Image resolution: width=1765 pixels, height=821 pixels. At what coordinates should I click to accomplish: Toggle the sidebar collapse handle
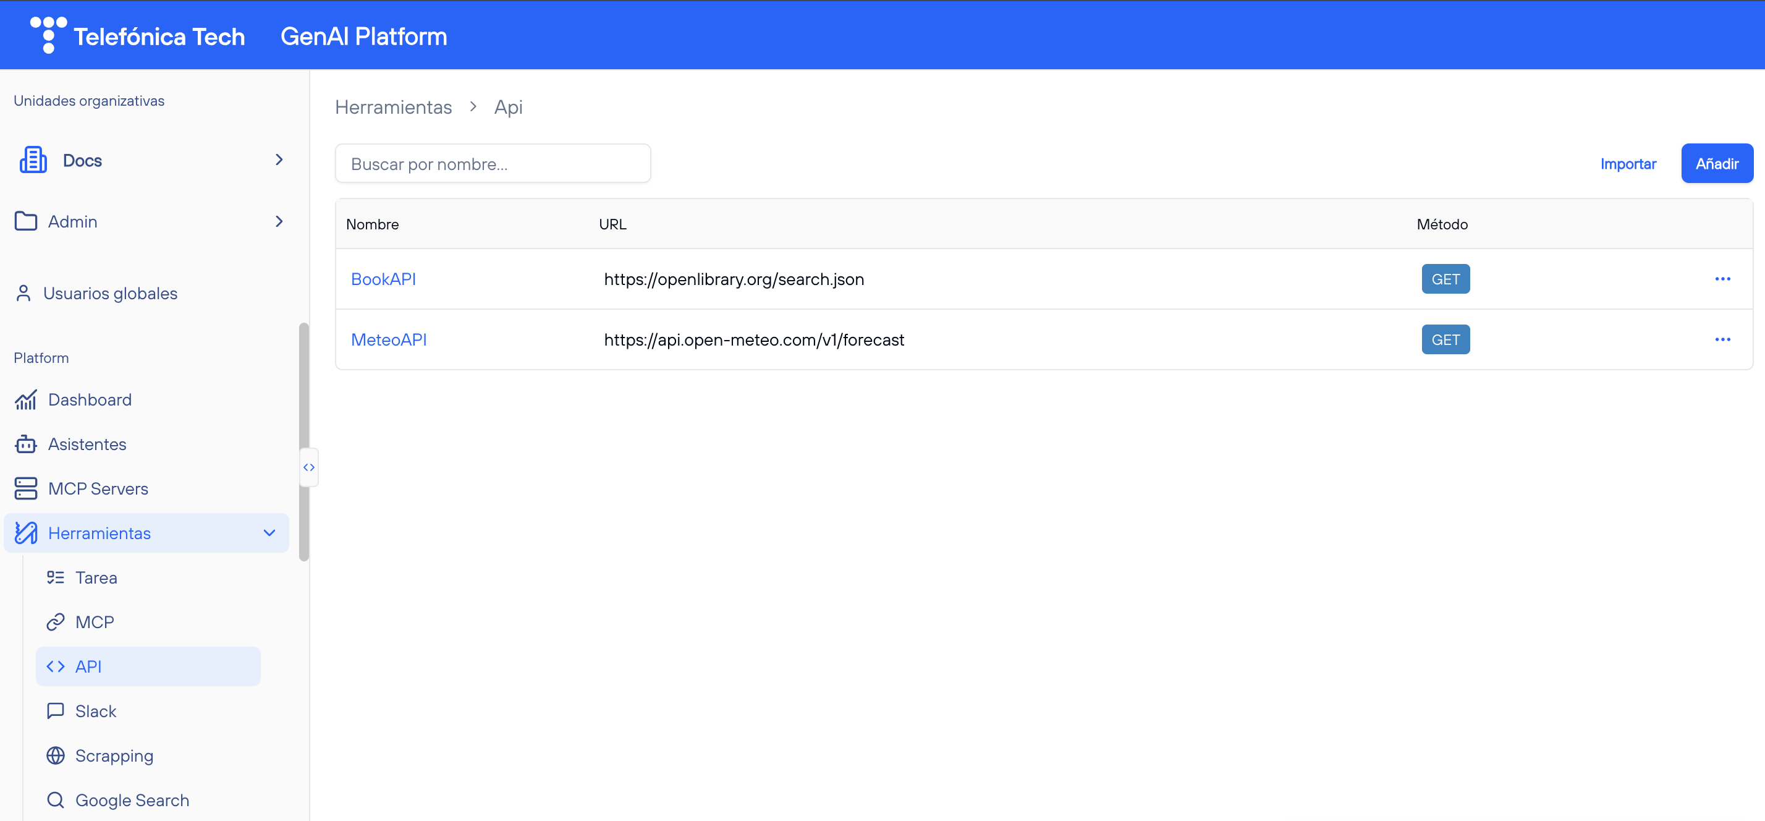pyautogui.click(x=309, y=467)
